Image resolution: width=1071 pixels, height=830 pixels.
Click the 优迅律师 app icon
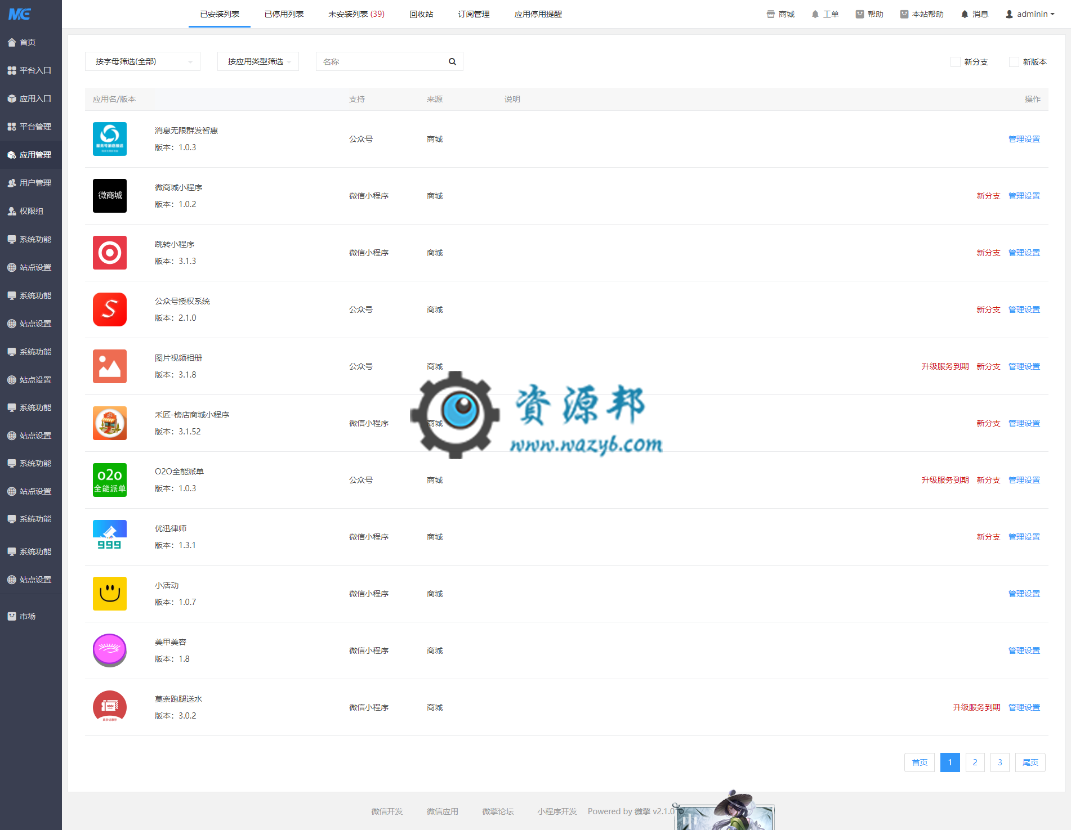pos(110,537)
